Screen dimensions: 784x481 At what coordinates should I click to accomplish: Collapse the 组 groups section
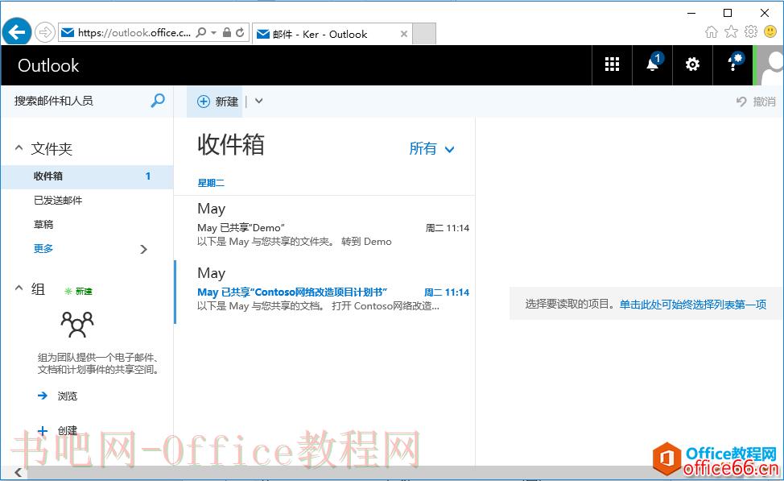pos(19,288)
